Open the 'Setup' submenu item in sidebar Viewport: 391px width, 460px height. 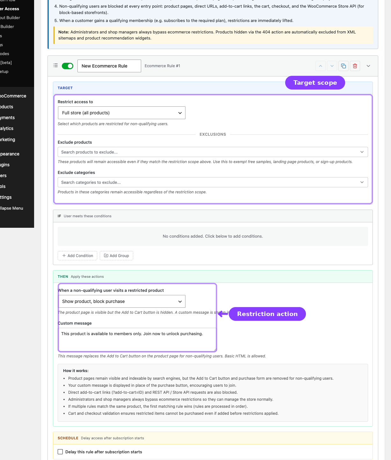[4, 71]
